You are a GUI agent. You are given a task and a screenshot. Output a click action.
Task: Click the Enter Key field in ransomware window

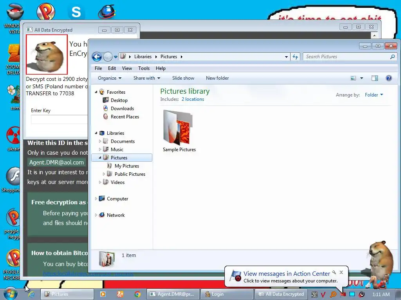[x=60, y=120]
